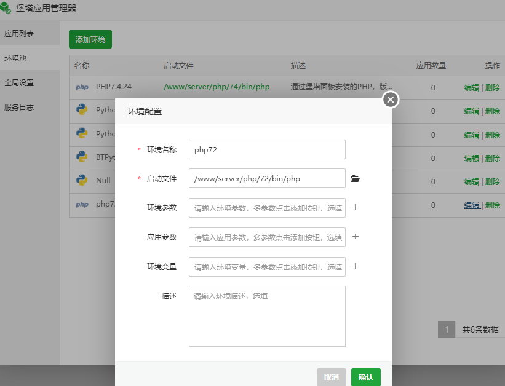505x386 pixels.
Task: Close the 环境配置 dialog with X icon
Action: [391, 100]
